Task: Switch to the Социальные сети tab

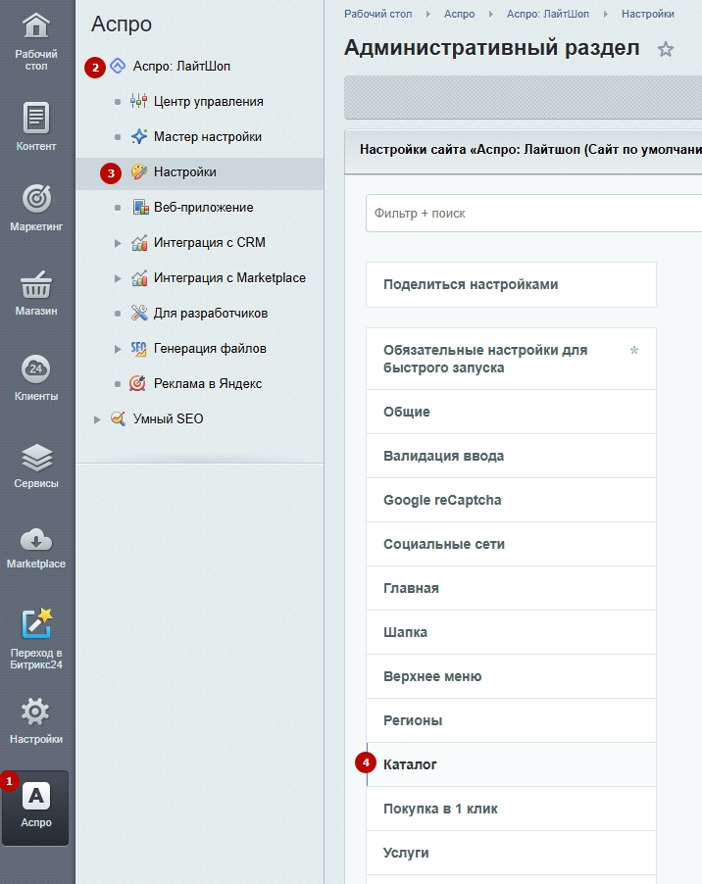Action: point(511,544)
